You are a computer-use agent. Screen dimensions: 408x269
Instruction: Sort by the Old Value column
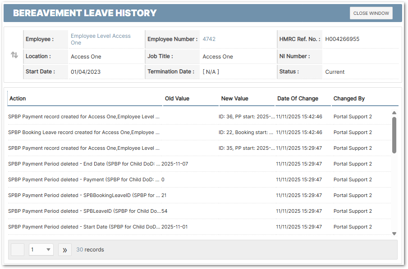click(x=177, y=99)
